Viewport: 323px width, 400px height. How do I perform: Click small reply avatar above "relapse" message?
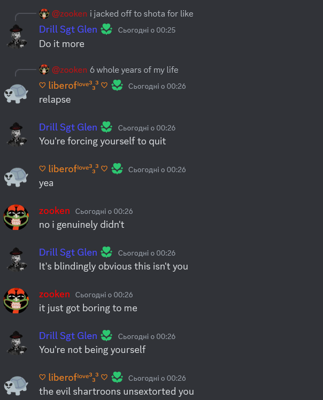[x=44, y=70]
